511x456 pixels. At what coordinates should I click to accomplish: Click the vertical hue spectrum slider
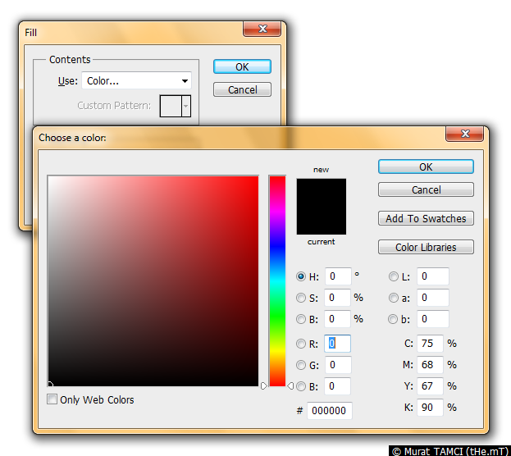click(277, 280)
